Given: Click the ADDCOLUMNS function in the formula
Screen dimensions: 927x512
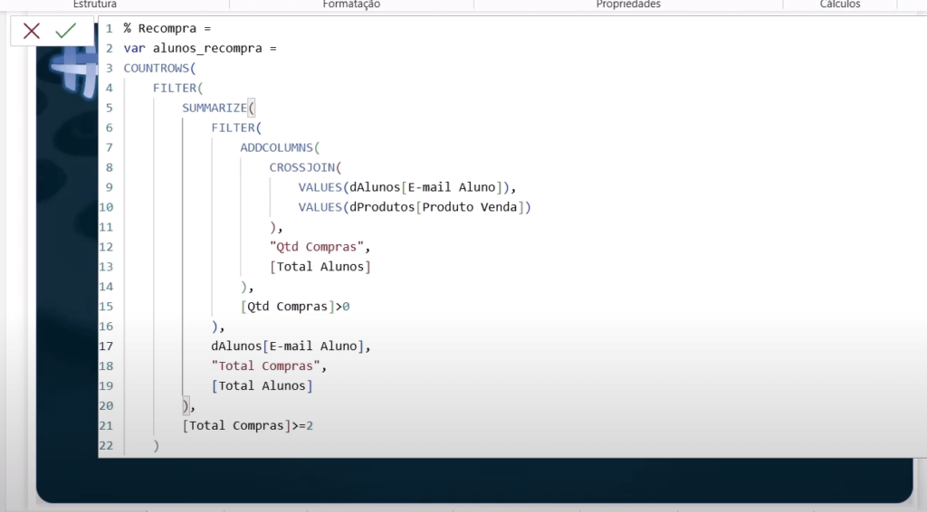Looking at the screenshot, I should [278, 147].
